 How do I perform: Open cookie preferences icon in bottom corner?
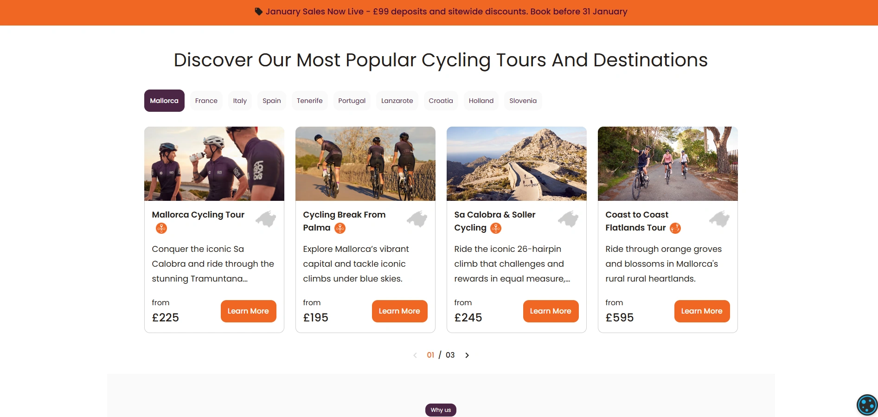pos(866,405)
